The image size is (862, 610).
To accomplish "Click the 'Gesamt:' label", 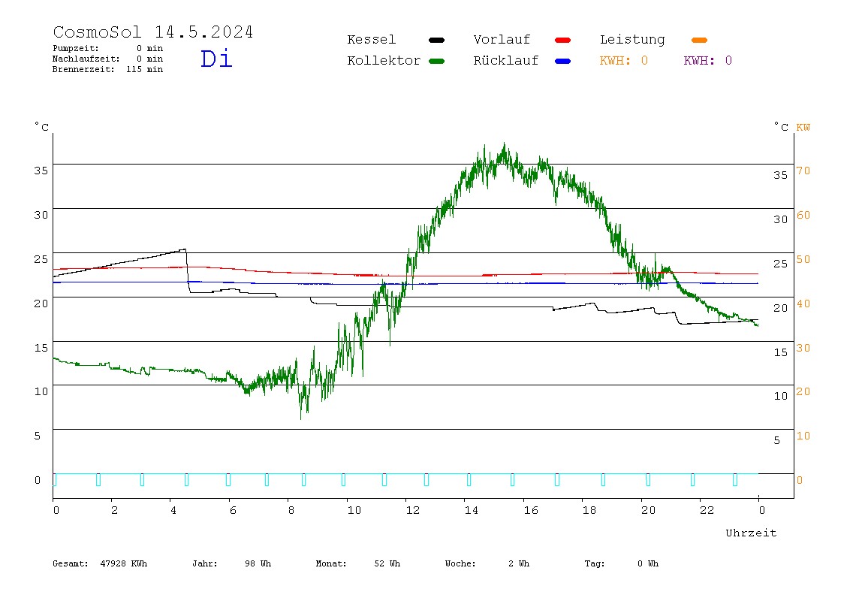I will [x=71, y=563].
